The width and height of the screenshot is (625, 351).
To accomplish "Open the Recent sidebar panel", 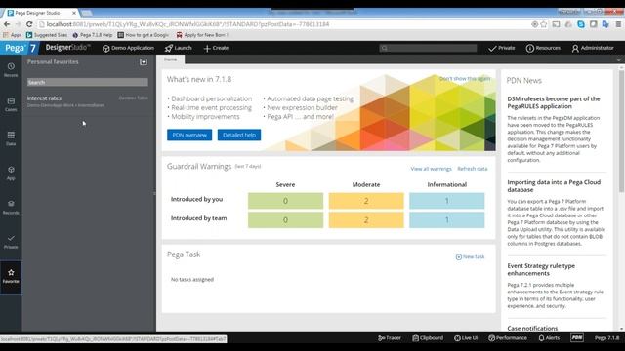I will (x=11, y=69).
